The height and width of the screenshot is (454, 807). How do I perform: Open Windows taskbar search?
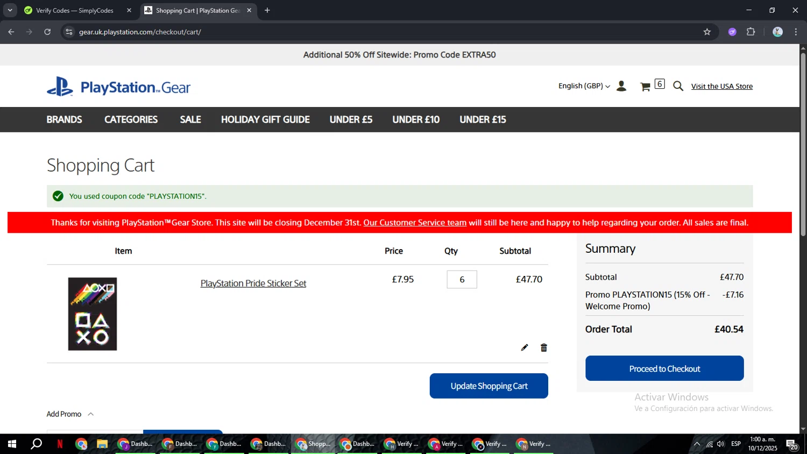coord(36,444)
